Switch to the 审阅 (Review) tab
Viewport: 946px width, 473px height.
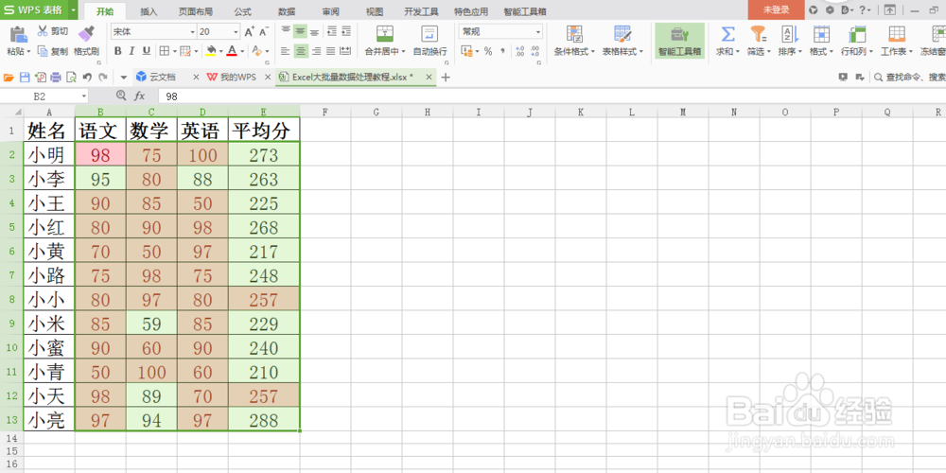tap(330, 11)
